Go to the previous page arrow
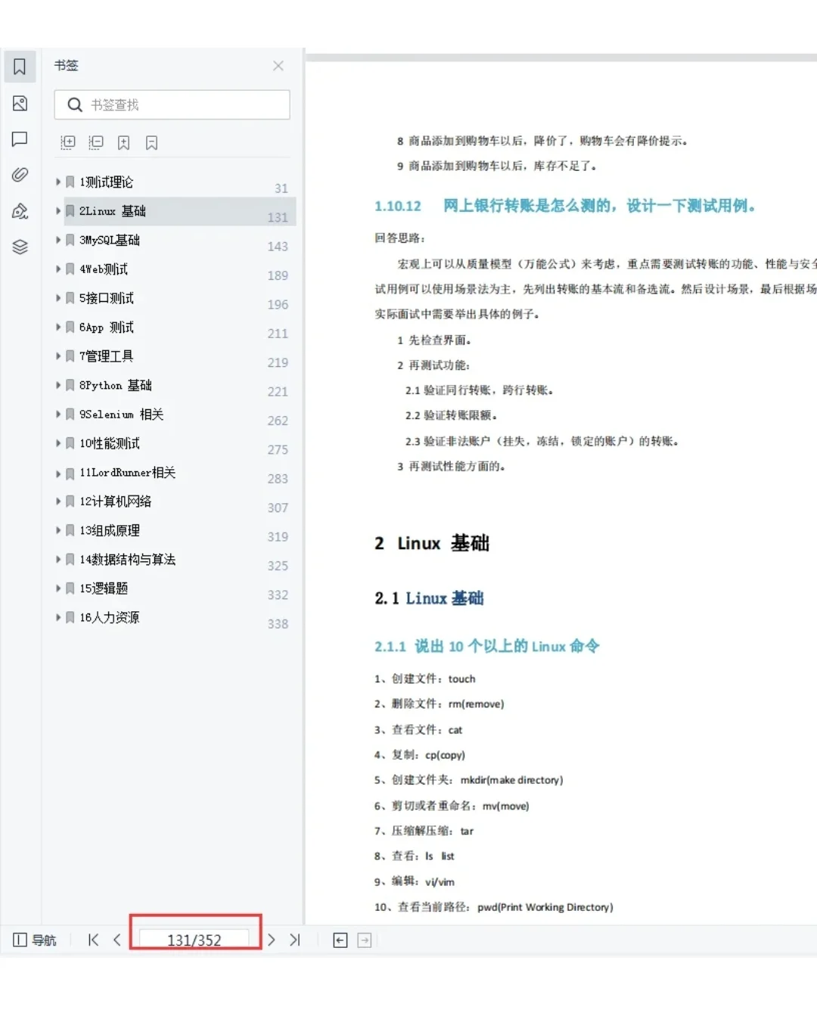The image size is (817, 1019). 117,940
